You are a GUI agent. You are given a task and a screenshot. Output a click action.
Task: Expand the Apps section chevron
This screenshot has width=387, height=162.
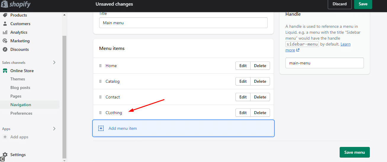54,129
